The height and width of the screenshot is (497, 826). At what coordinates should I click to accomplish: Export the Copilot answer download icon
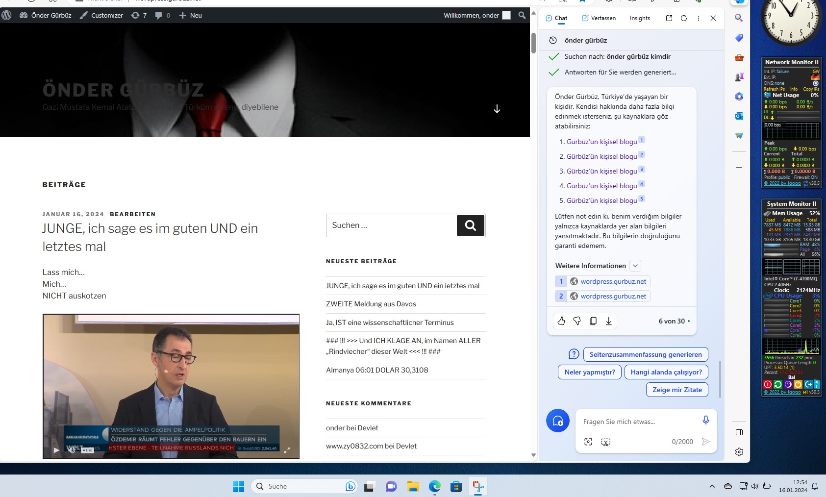[x=608, y=321]
